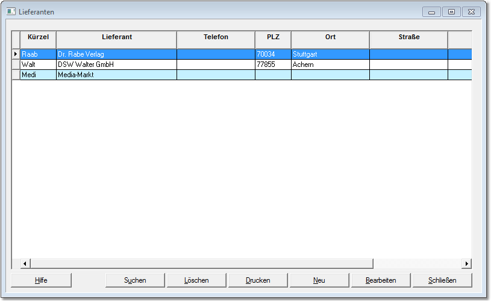491x302 pixels.
Task: Create new supplier with Neu
Action: click(319, 280)
